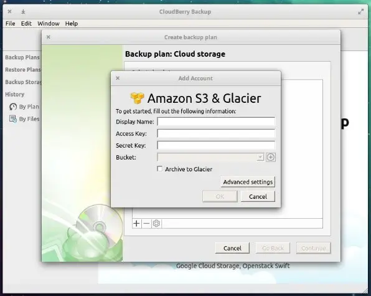Click the By Files text label
This screenshot has width=371, height=296.
point(29,119)
